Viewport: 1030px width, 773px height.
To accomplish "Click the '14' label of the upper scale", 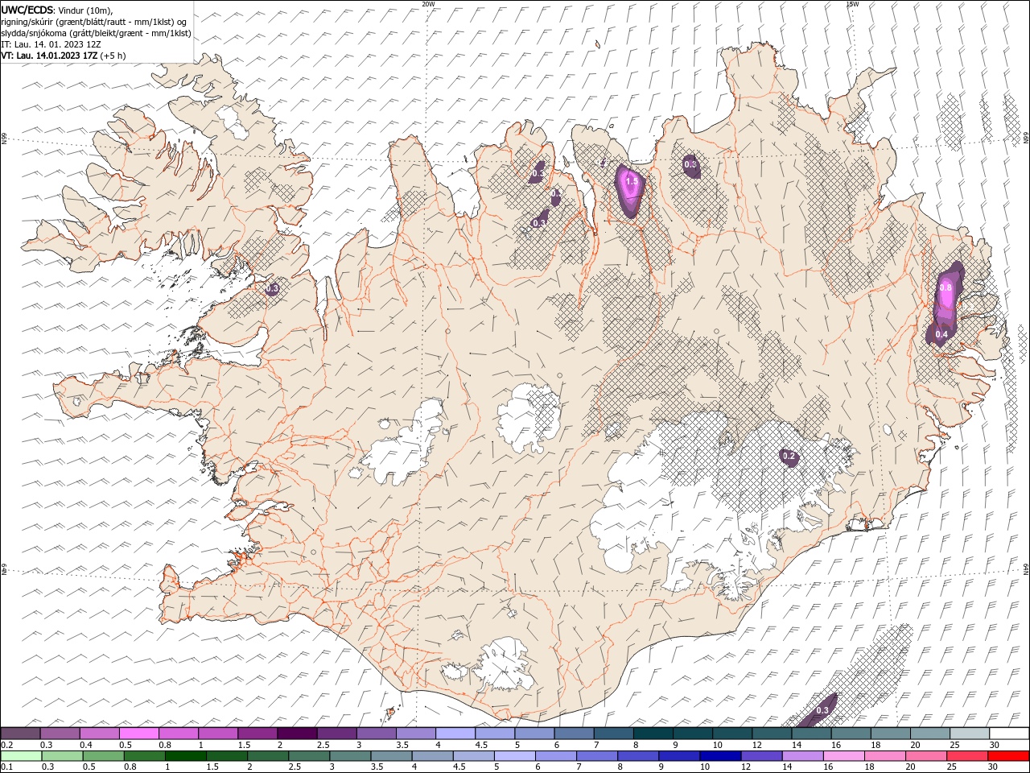I will tap(796, 745).
